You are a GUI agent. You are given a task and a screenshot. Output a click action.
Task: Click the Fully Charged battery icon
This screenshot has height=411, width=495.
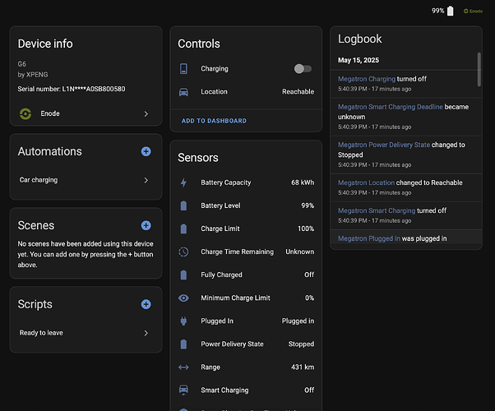183,275
